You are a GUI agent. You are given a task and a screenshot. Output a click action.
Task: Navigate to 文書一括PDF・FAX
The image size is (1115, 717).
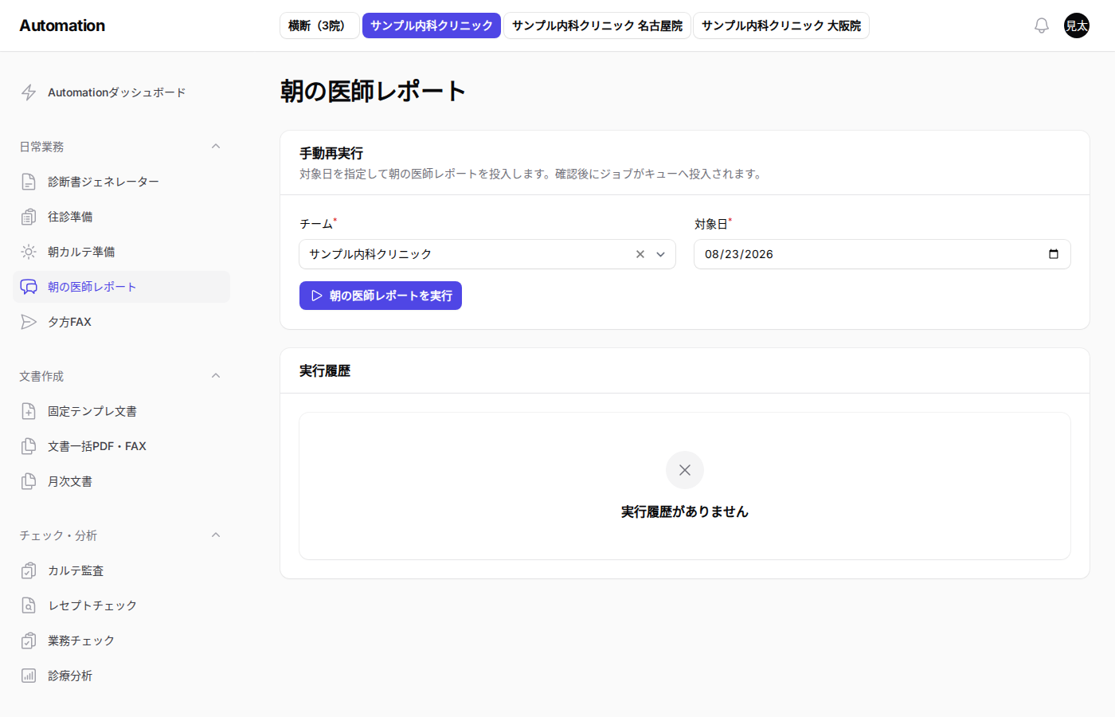point(121,446)
